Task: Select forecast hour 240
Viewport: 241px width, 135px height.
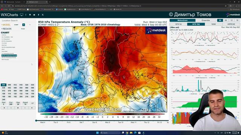Action: 3,99
